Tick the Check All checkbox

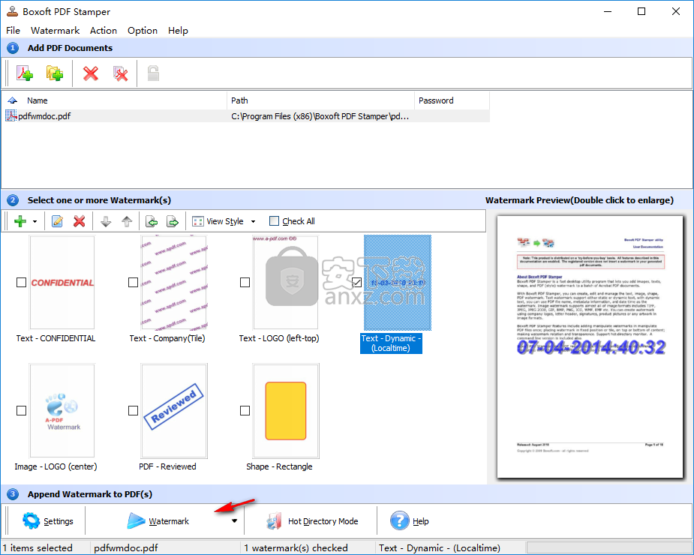(274, 220)
